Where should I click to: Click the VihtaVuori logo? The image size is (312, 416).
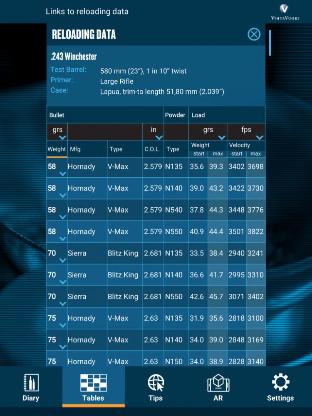click(285, 12)
